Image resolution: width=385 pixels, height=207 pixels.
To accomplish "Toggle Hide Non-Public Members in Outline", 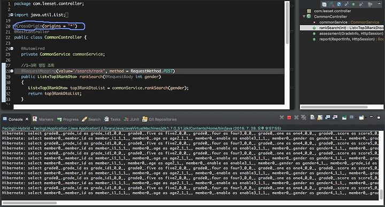I will point(353,4).
